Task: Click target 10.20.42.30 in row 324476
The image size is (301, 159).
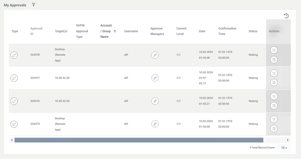Action: [62, 101]
